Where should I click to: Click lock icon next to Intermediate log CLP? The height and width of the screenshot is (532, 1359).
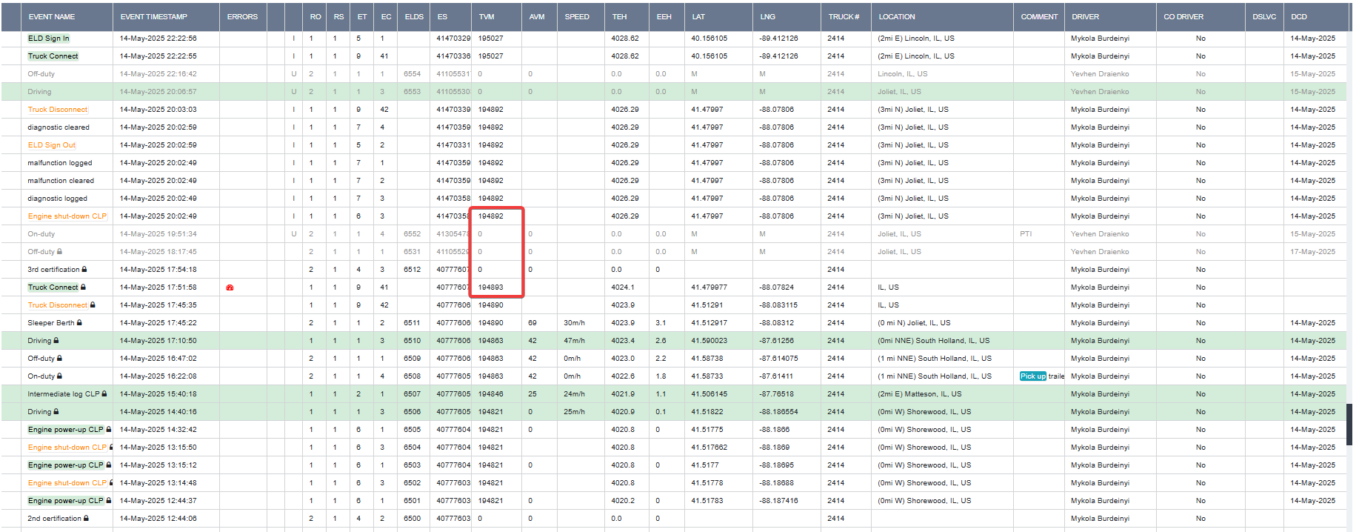point(104,394)
